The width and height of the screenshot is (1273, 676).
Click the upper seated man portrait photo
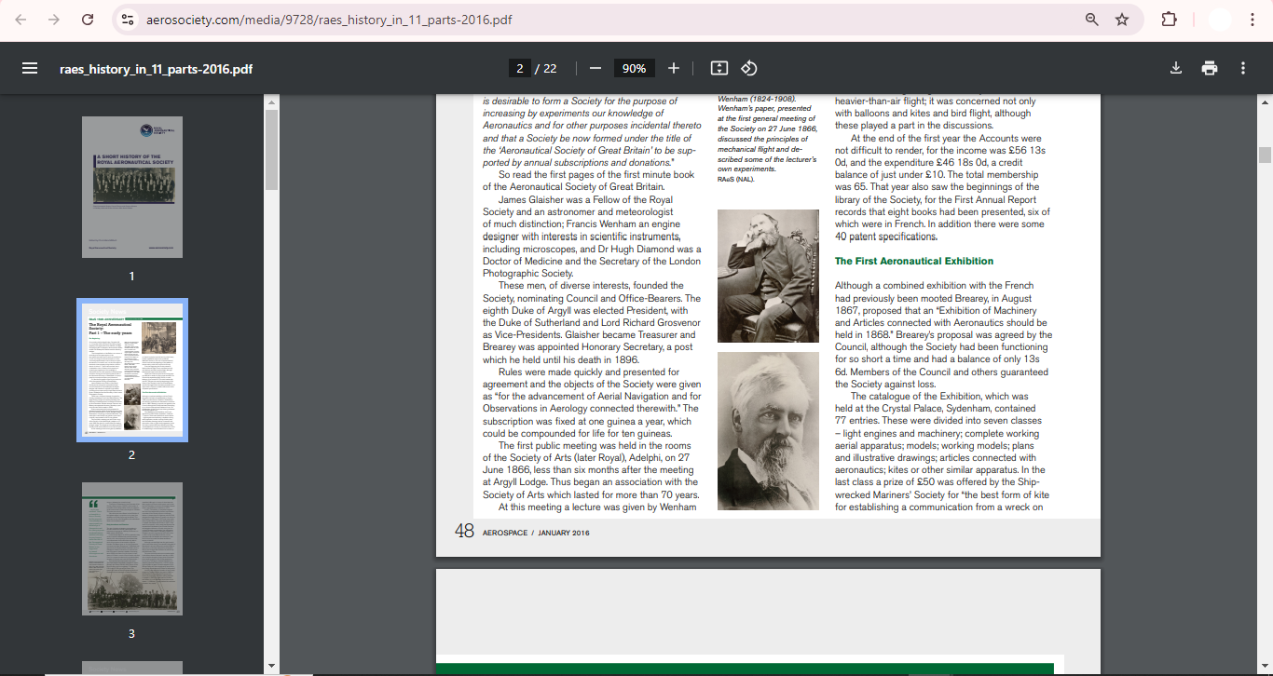[x=767, y=277]
